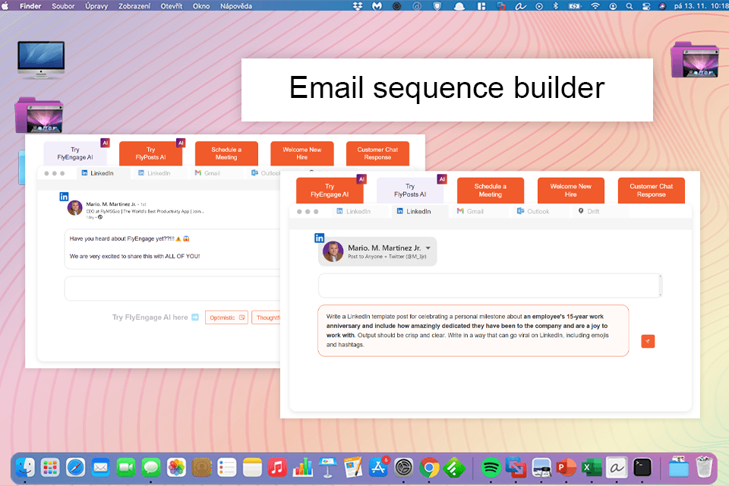Launch PowerPoint from the dock
Viewport: 729px width, 486px height.
[566, 468]
